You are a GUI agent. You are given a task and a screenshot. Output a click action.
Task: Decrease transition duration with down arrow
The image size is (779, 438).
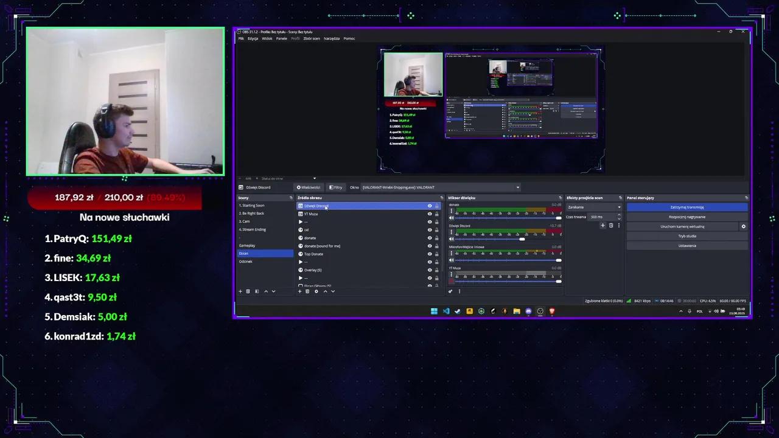619,218
